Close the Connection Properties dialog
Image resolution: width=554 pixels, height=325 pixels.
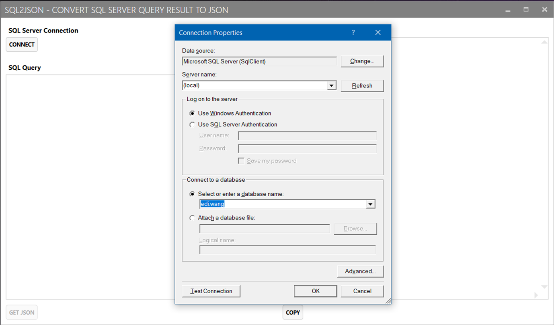click(378, 32)
